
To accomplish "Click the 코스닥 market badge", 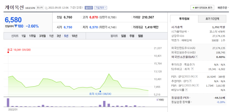I will [40, 8].
